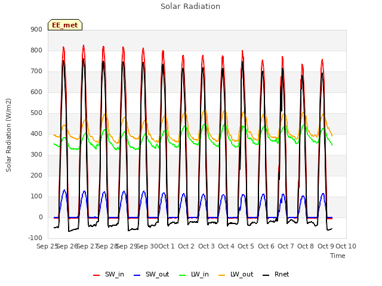
Task: Click the 200 y-axis tick label
Action: point(36,175)
